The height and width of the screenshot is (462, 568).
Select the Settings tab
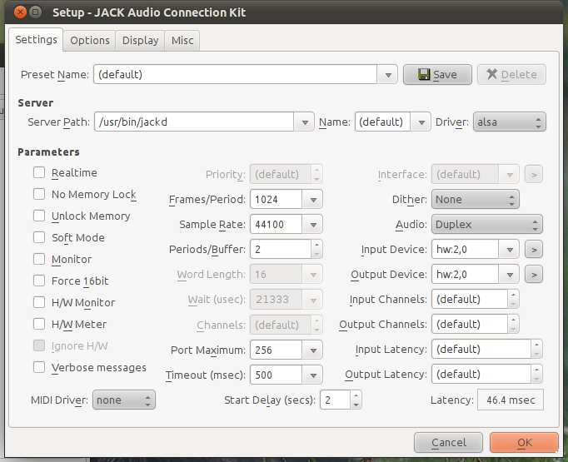click(x=36, y=39)
